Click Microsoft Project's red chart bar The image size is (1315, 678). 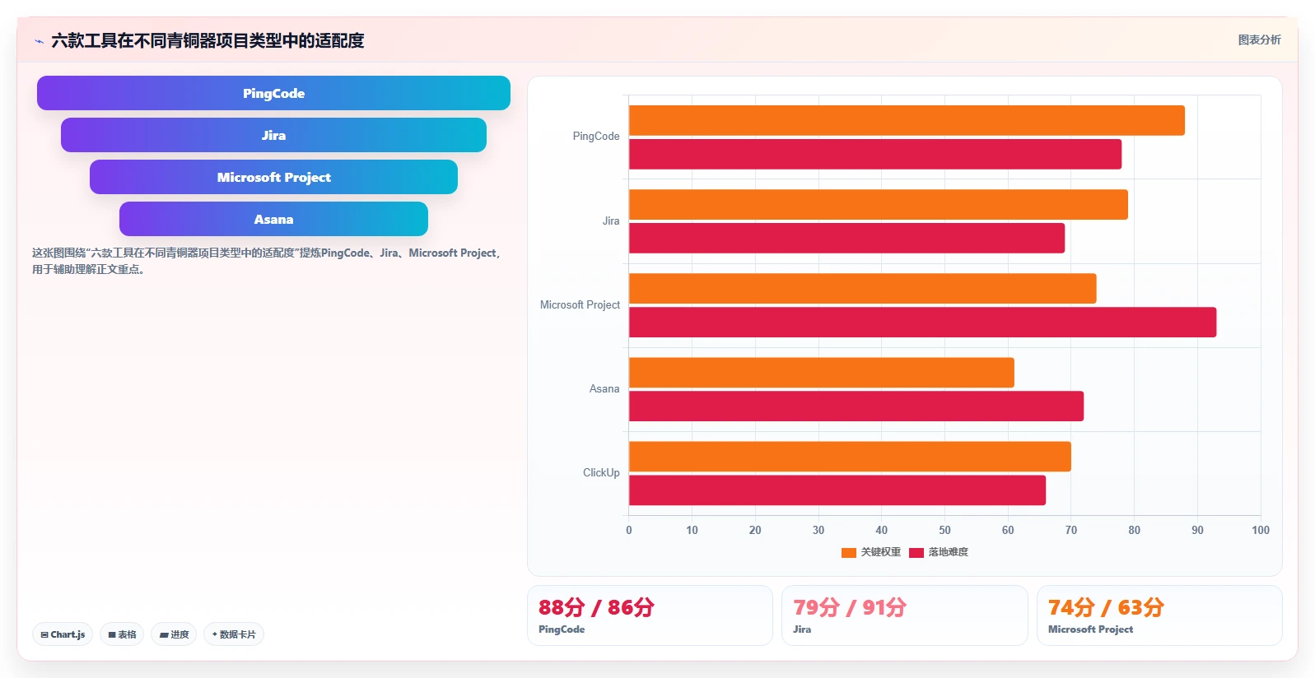tap(922, 322)
